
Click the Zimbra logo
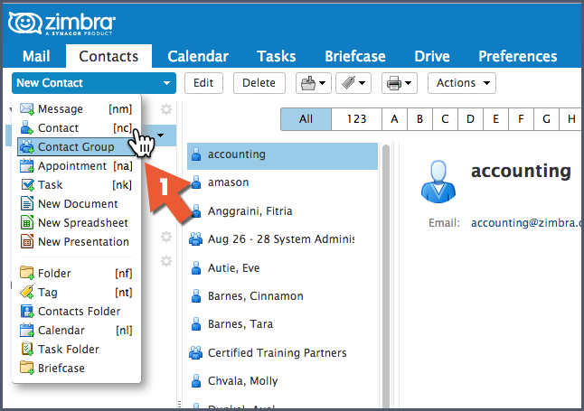(x=61, y=23)
